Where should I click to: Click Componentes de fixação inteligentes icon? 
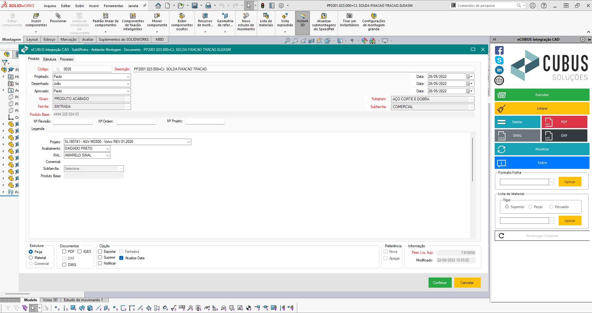(x=133, y=16)
